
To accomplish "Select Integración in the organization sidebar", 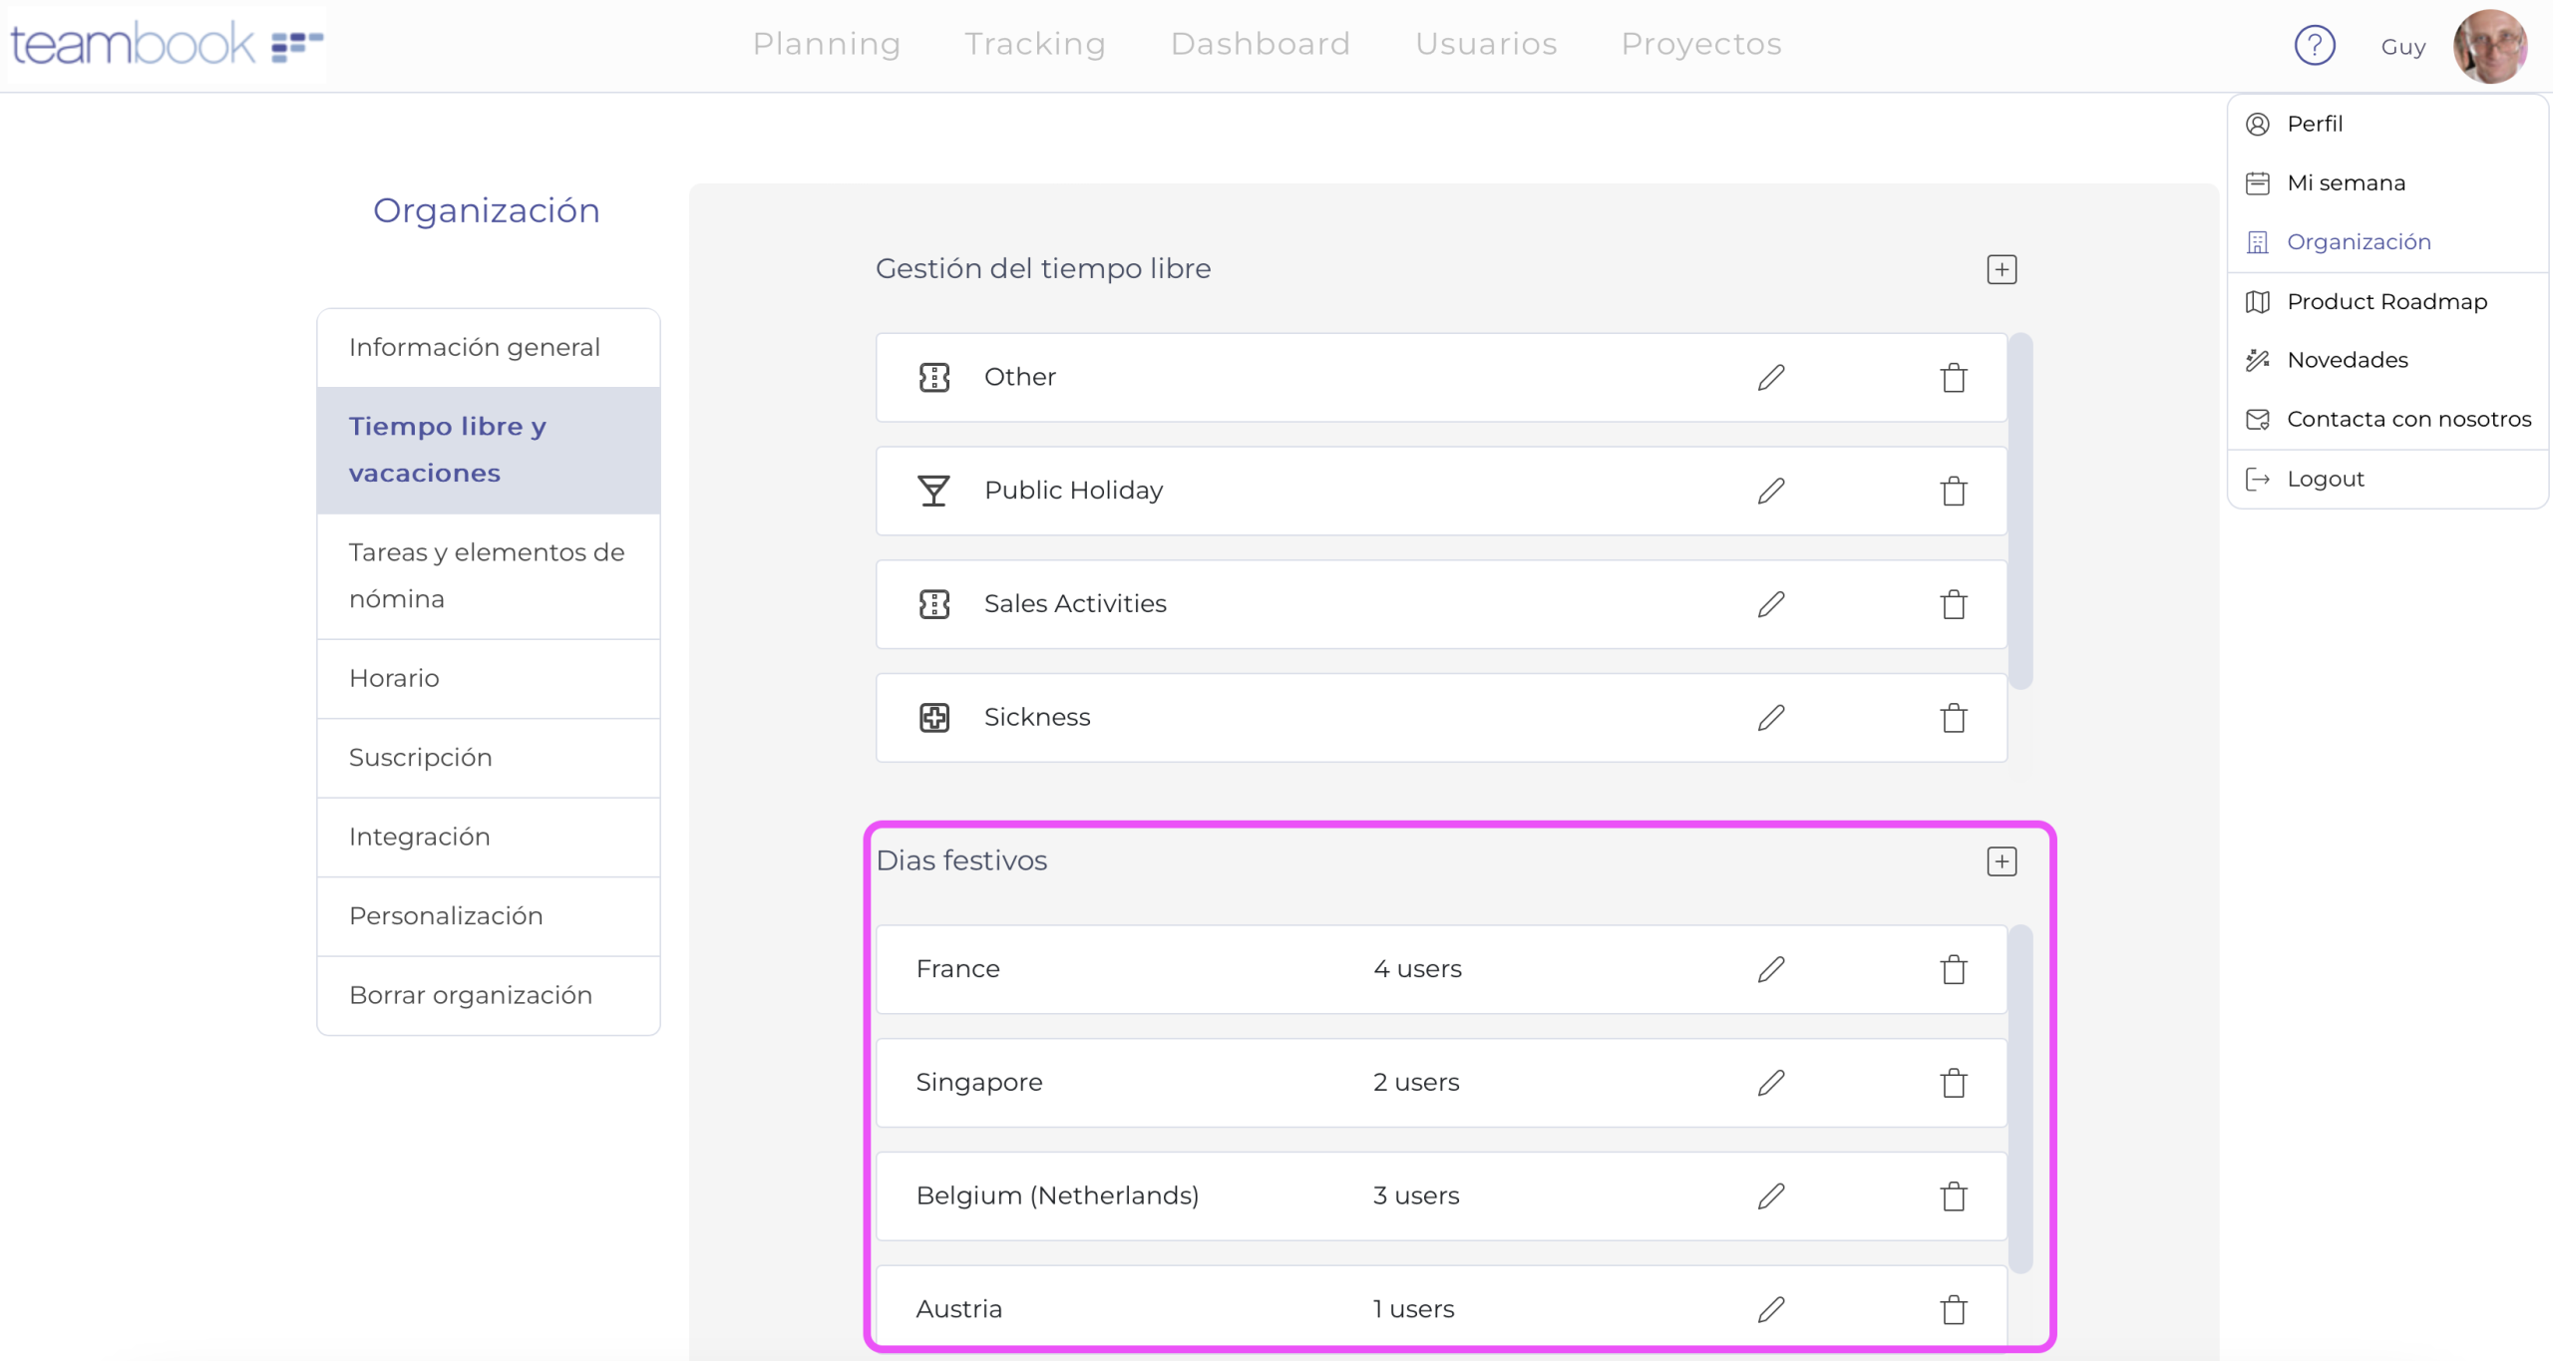I will pos(419,837).
